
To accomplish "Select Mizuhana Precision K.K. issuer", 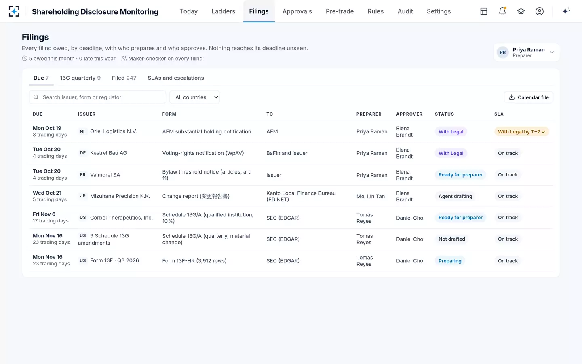I will 120,196.
